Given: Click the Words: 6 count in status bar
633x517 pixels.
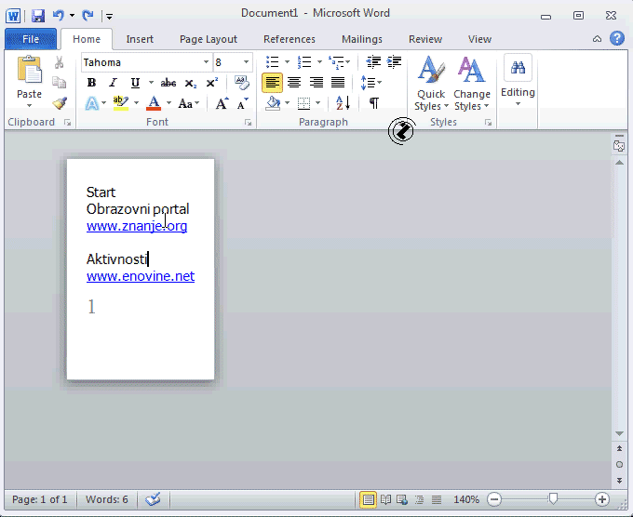Looking at the screenshot, I should 107,499.
